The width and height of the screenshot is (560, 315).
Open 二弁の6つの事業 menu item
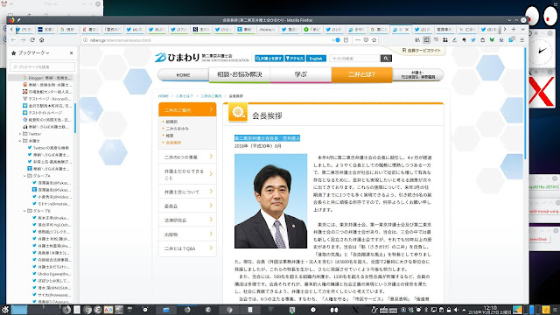click(x=187, y=157)
